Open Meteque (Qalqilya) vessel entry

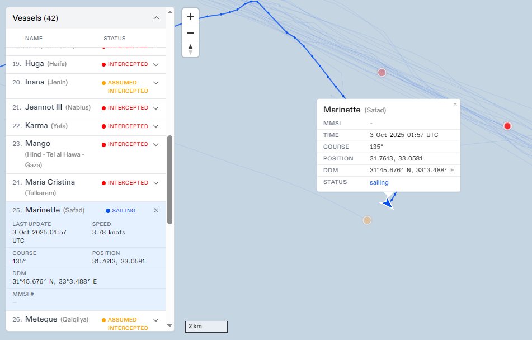click(x=41, y=319)
